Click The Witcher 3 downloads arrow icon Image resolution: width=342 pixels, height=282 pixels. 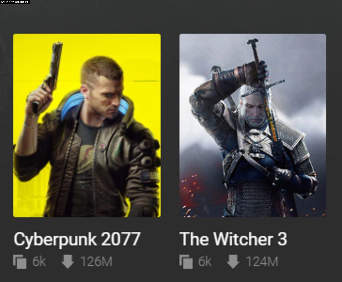pyautogui.click(x=233, y=261)
